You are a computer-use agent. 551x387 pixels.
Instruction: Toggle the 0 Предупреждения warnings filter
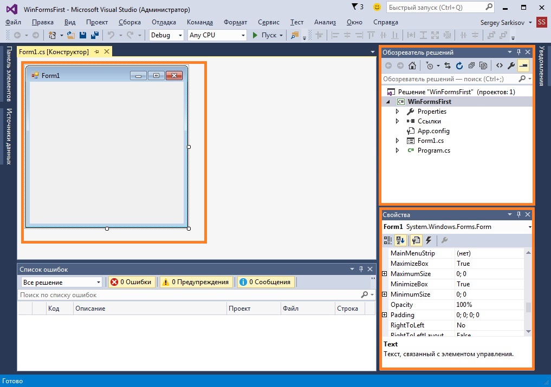pyautogui.click(x=196, y=282)
